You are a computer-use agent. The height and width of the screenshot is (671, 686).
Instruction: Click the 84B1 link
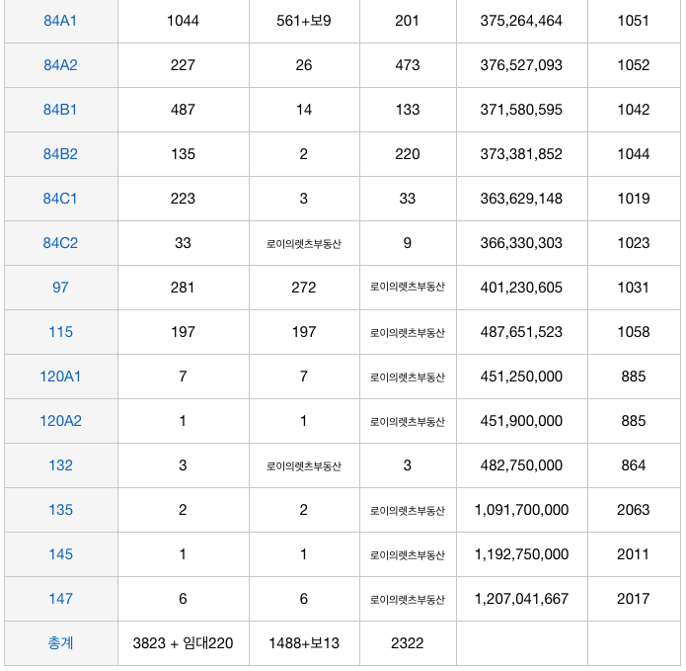pos(60,110)
